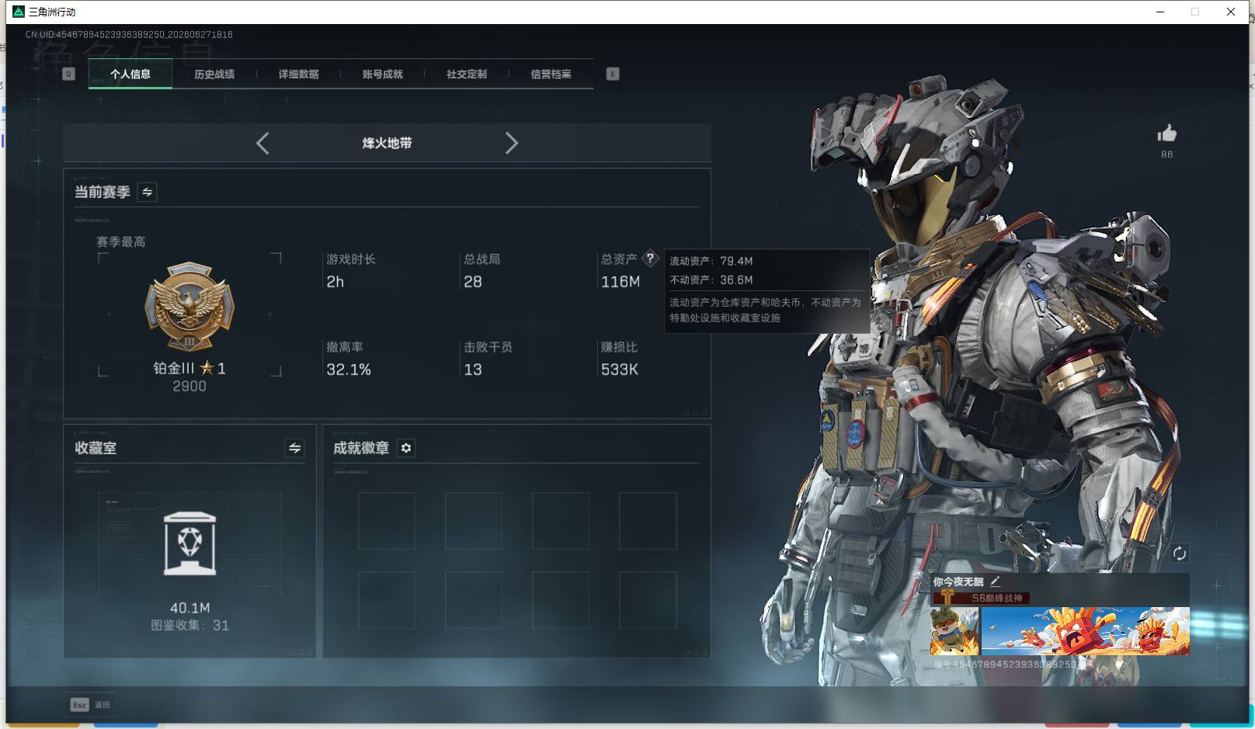Minimize the 三角洲行动 window
Image resolution: width=1255 pixels, height=729 pixels.
pos(1160,12)
